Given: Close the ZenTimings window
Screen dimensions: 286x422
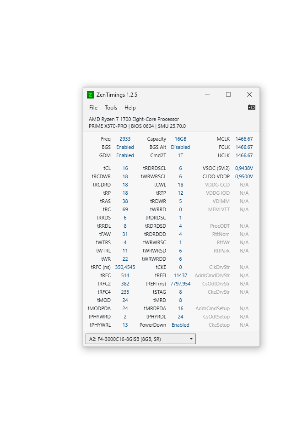Looking at the screenshot, I should pos(249,94).
